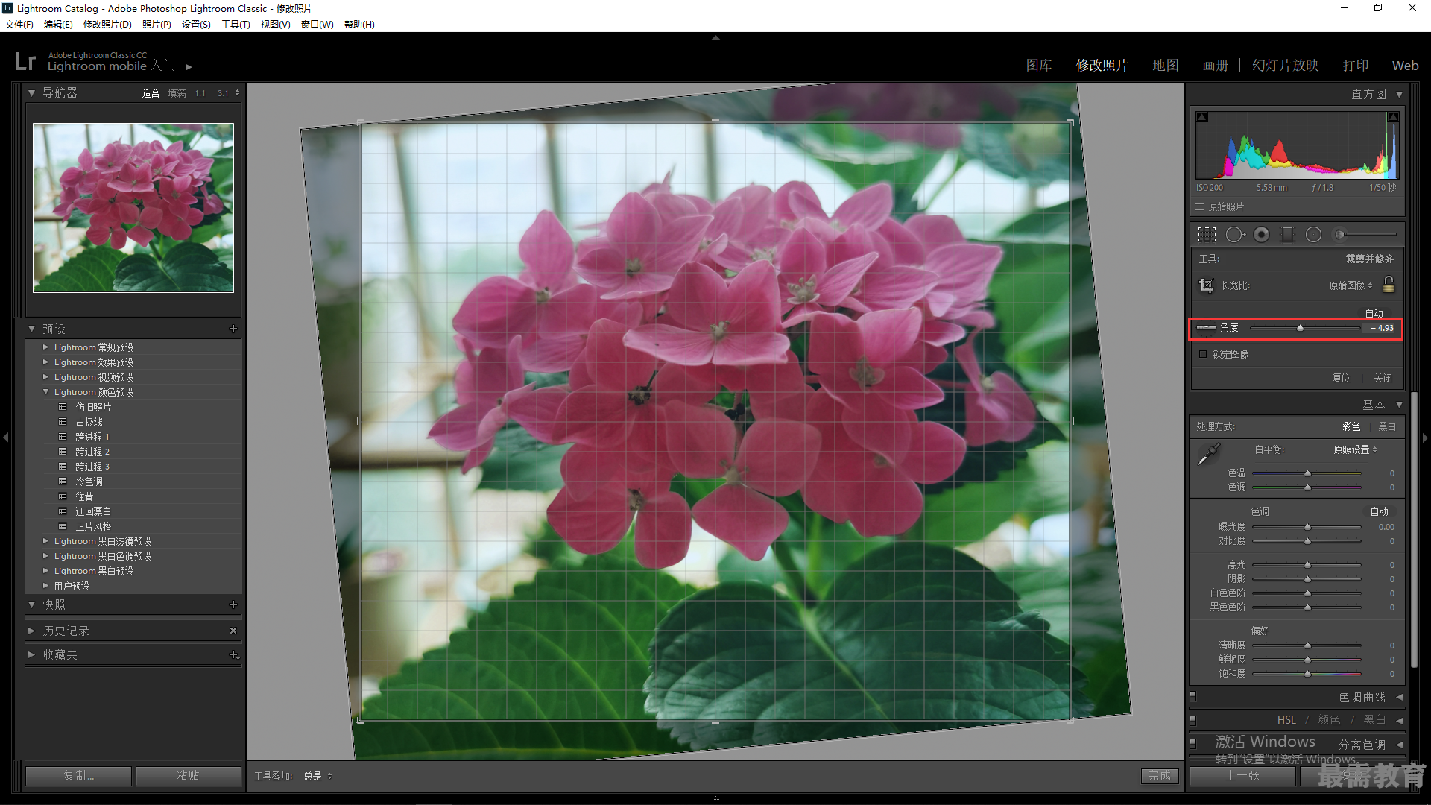Clear history with the X icon
The image size is (1431, 805).
(233, 631)
